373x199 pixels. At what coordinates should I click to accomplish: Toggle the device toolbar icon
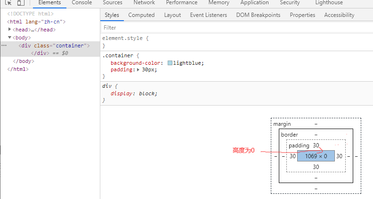(x=21, y=3)
